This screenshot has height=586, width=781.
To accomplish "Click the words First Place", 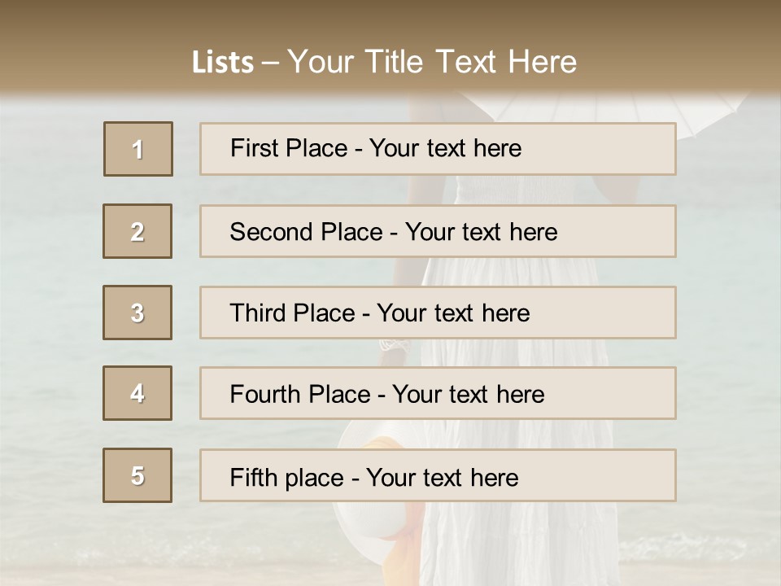I will point(290,149).
